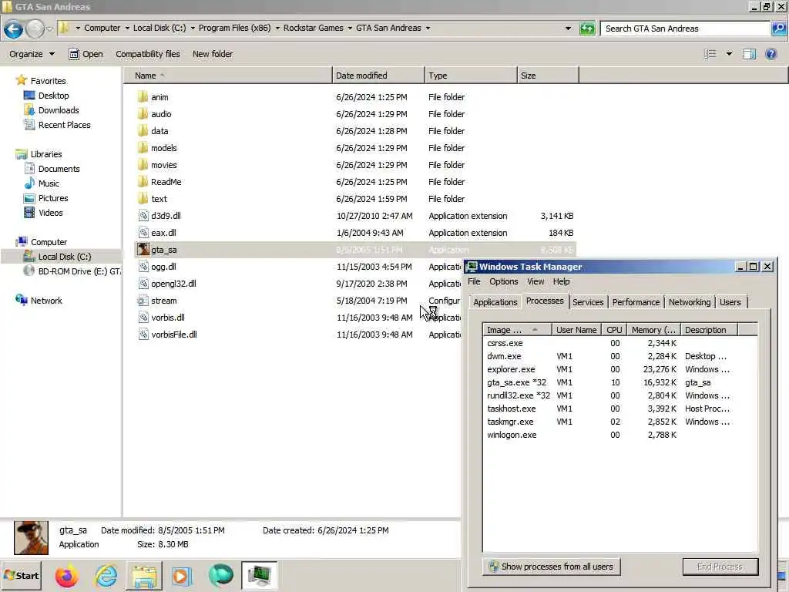
Task: Open Desktop under Favorites
Action: (46, 96)
